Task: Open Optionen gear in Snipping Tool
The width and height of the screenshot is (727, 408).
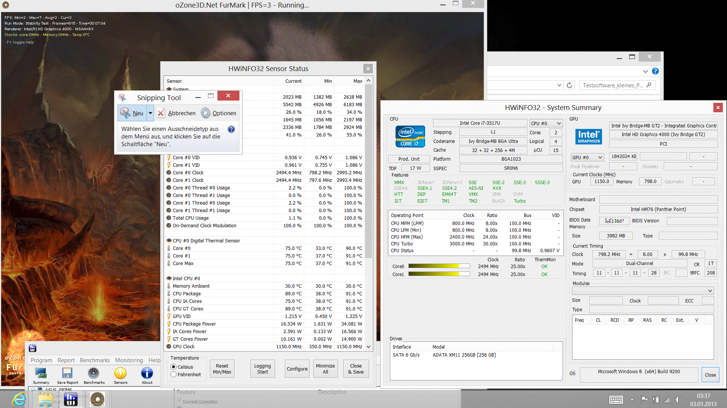Action: 205,113
